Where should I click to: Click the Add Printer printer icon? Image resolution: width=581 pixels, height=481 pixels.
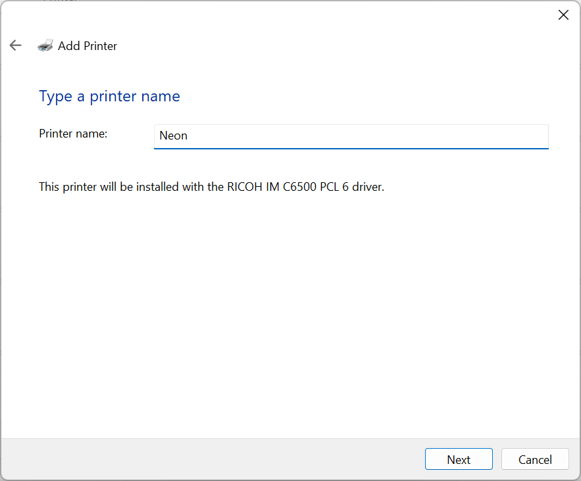pyautogui.click(x=45, y=45)
